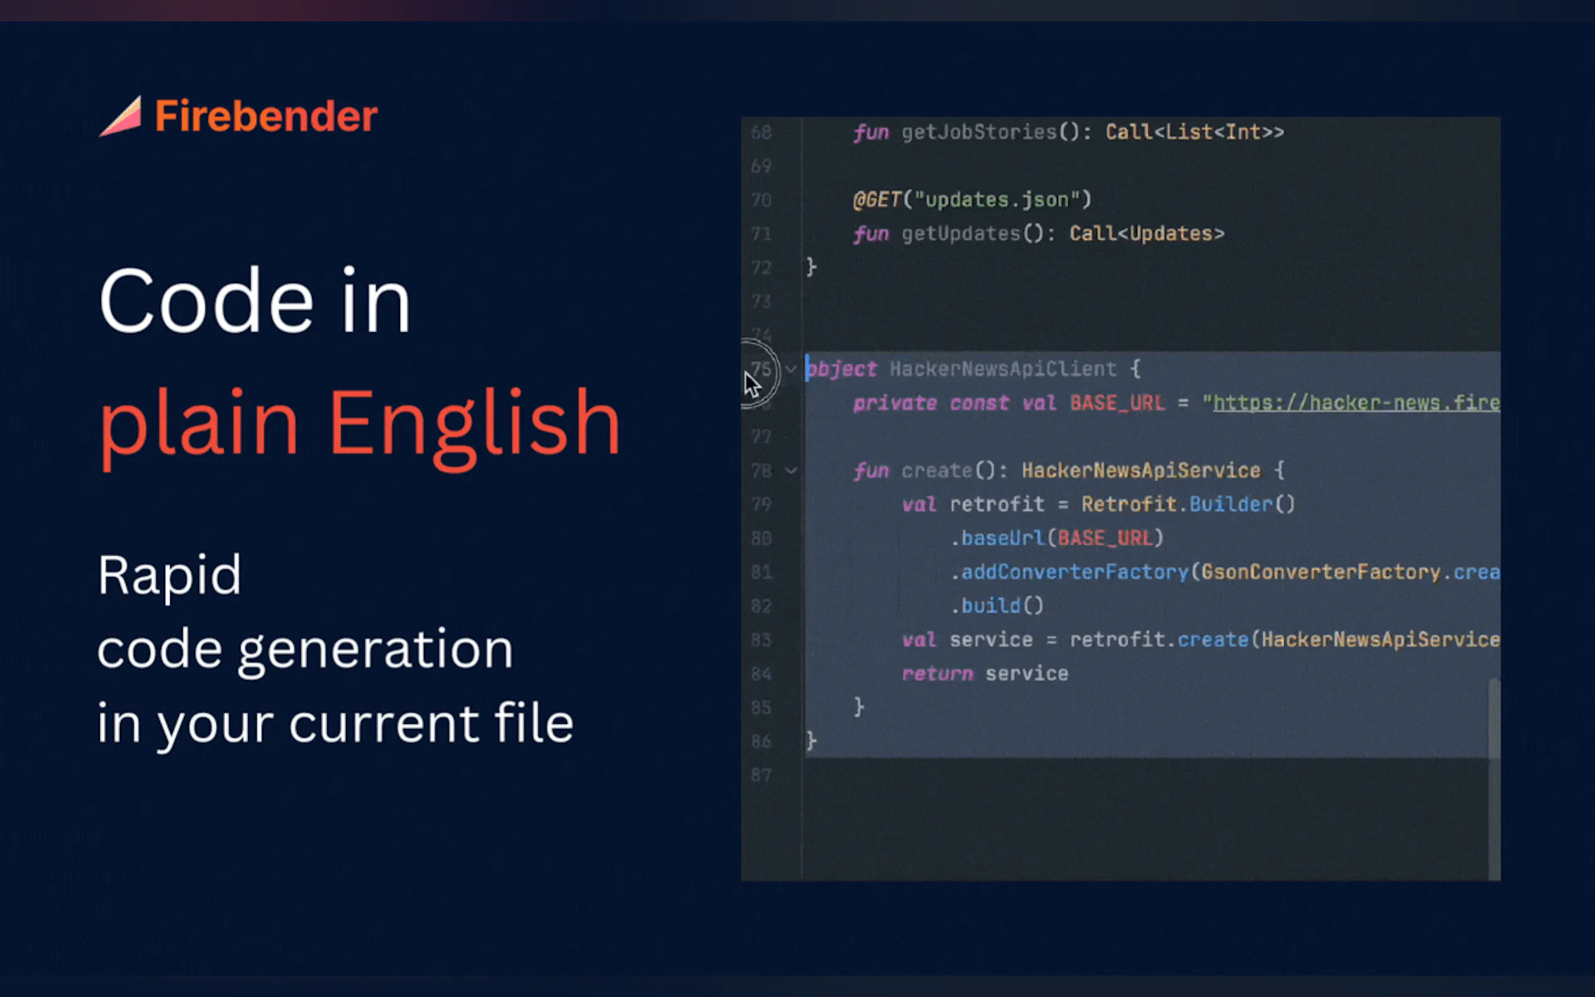Click the "plain English" red headline

pos(359,423)
